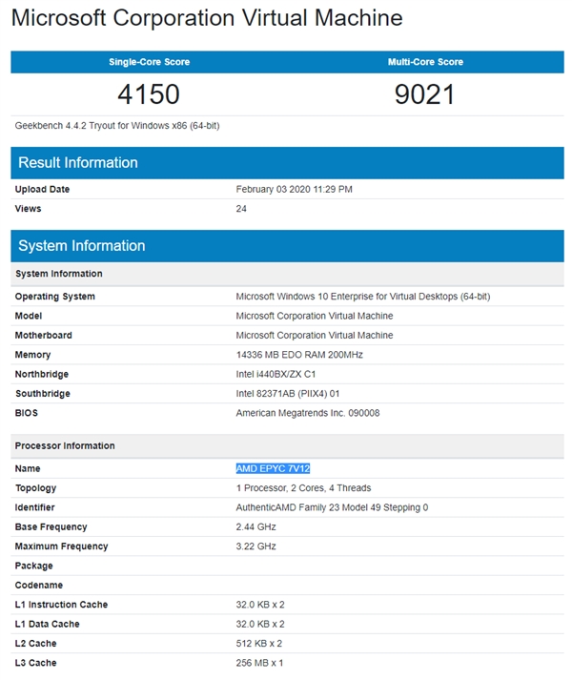Select the 256 MB x 1 value
The width and height of the screenshot is (572, 680).
(x=259, y=663)
